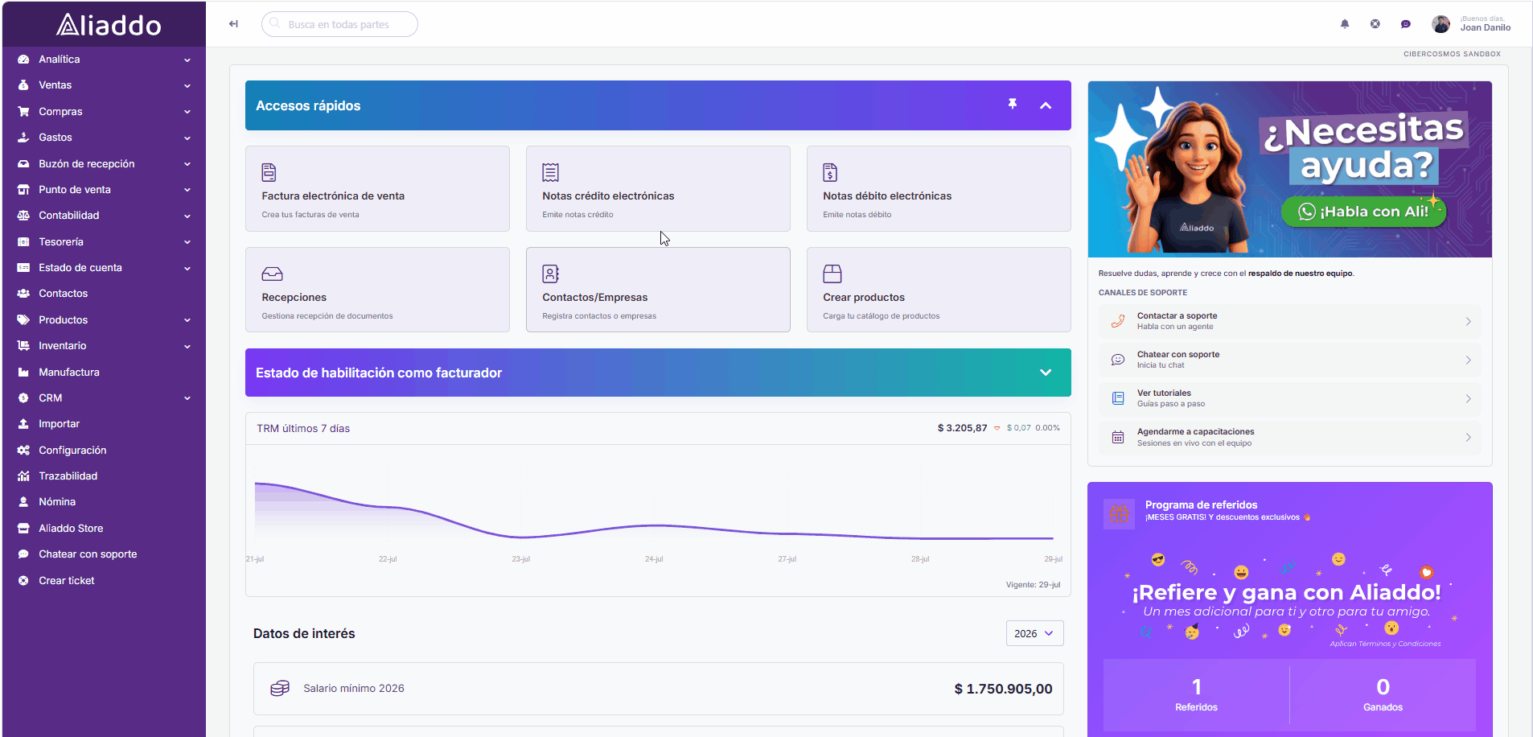Click the chat icon beside Chatear con soporte channel
The width and height of the screenshot is (1533, 737).
[x=1118, y=360]
